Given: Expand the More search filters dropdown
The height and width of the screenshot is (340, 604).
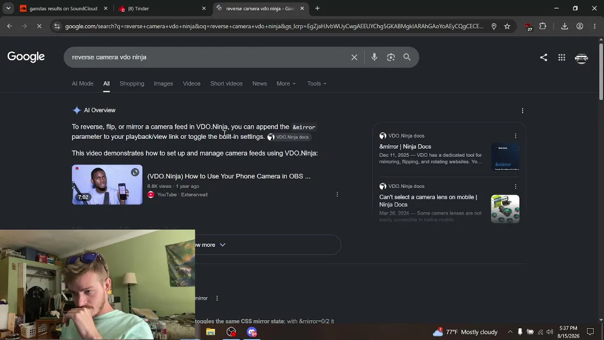Looking at the screenshot, I should (x=286, y=84).
